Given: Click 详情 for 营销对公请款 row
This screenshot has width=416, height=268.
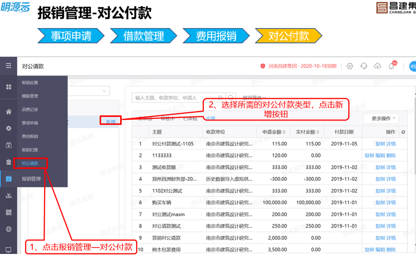Looking at the screenshot, I should (x=391, y=238).
